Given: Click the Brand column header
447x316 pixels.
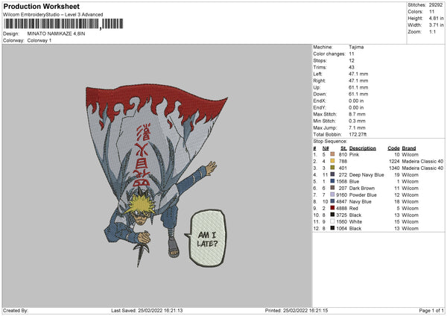Looking at the screenshot, I should click(x=409, y=148).
